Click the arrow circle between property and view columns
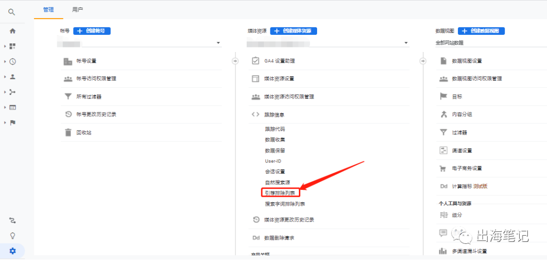Image resolution: width=547 pixels, height=260 pixels. [423, 61]
